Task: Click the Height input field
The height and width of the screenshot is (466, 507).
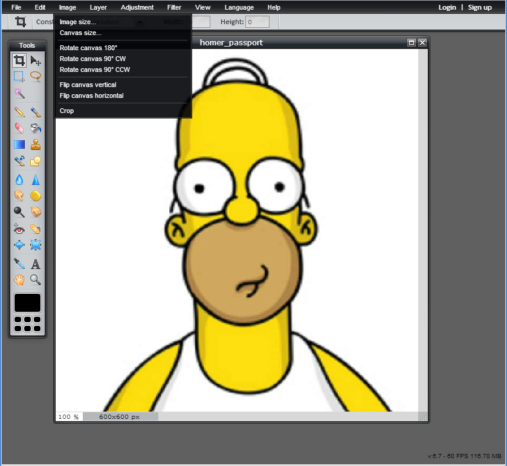Action: [257, 22]
